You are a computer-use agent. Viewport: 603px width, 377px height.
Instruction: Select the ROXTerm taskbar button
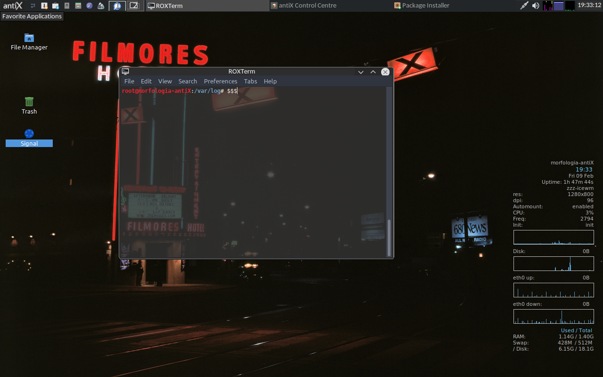pos(207,6)
